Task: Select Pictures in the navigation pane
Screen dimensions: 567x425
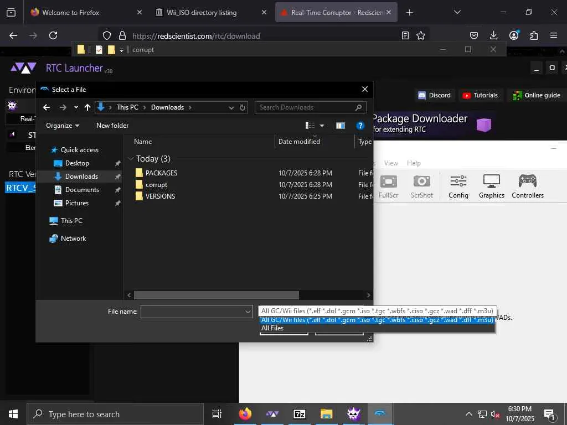Action: pos(76,203)
